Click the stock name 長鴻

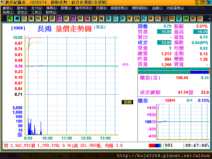point(45,29)
